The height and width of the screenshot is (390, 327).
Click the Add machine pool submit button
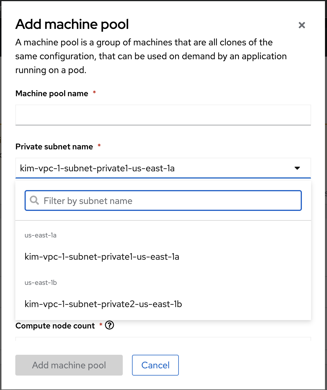click(69, 365)
